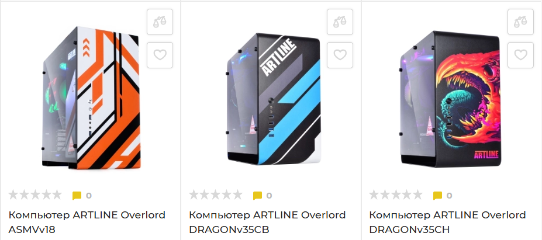Open Компьютер ARTLINE Overlord DRAGONv35CB title link
The image size is (542, 240).
coord(267,222)
